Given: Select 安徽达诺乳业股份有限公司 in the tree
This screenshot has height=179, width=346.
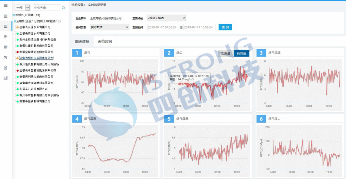Looking at the screenshot, I should pos(36,46).
